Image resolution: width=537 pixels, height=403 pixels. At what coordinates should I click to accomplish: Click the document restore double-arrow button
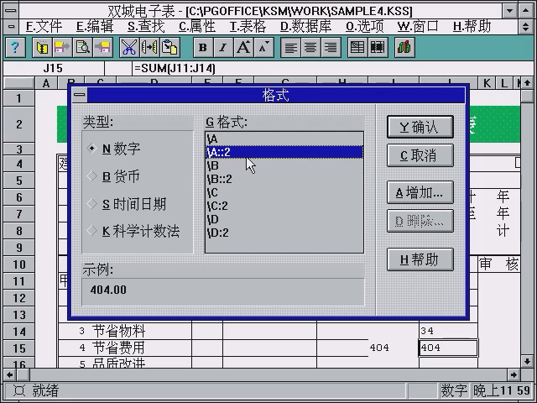point(526,26)
